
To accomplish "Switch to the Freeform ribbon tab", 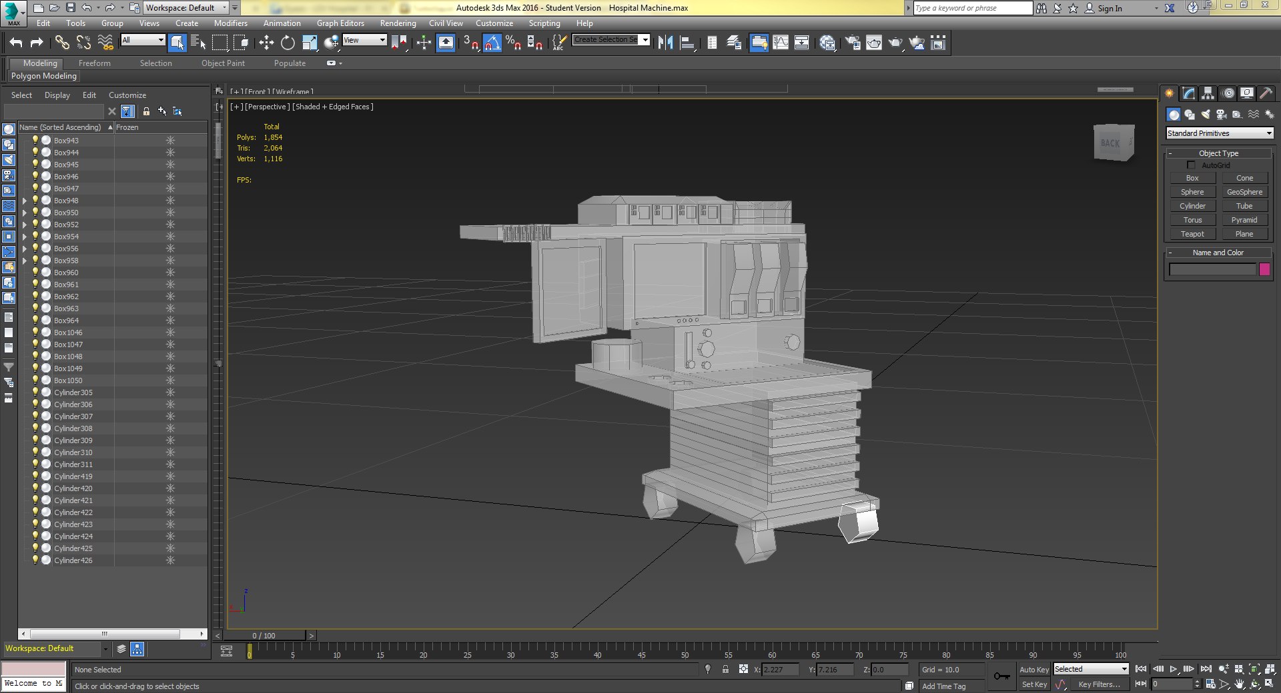I will pos(95,63).
